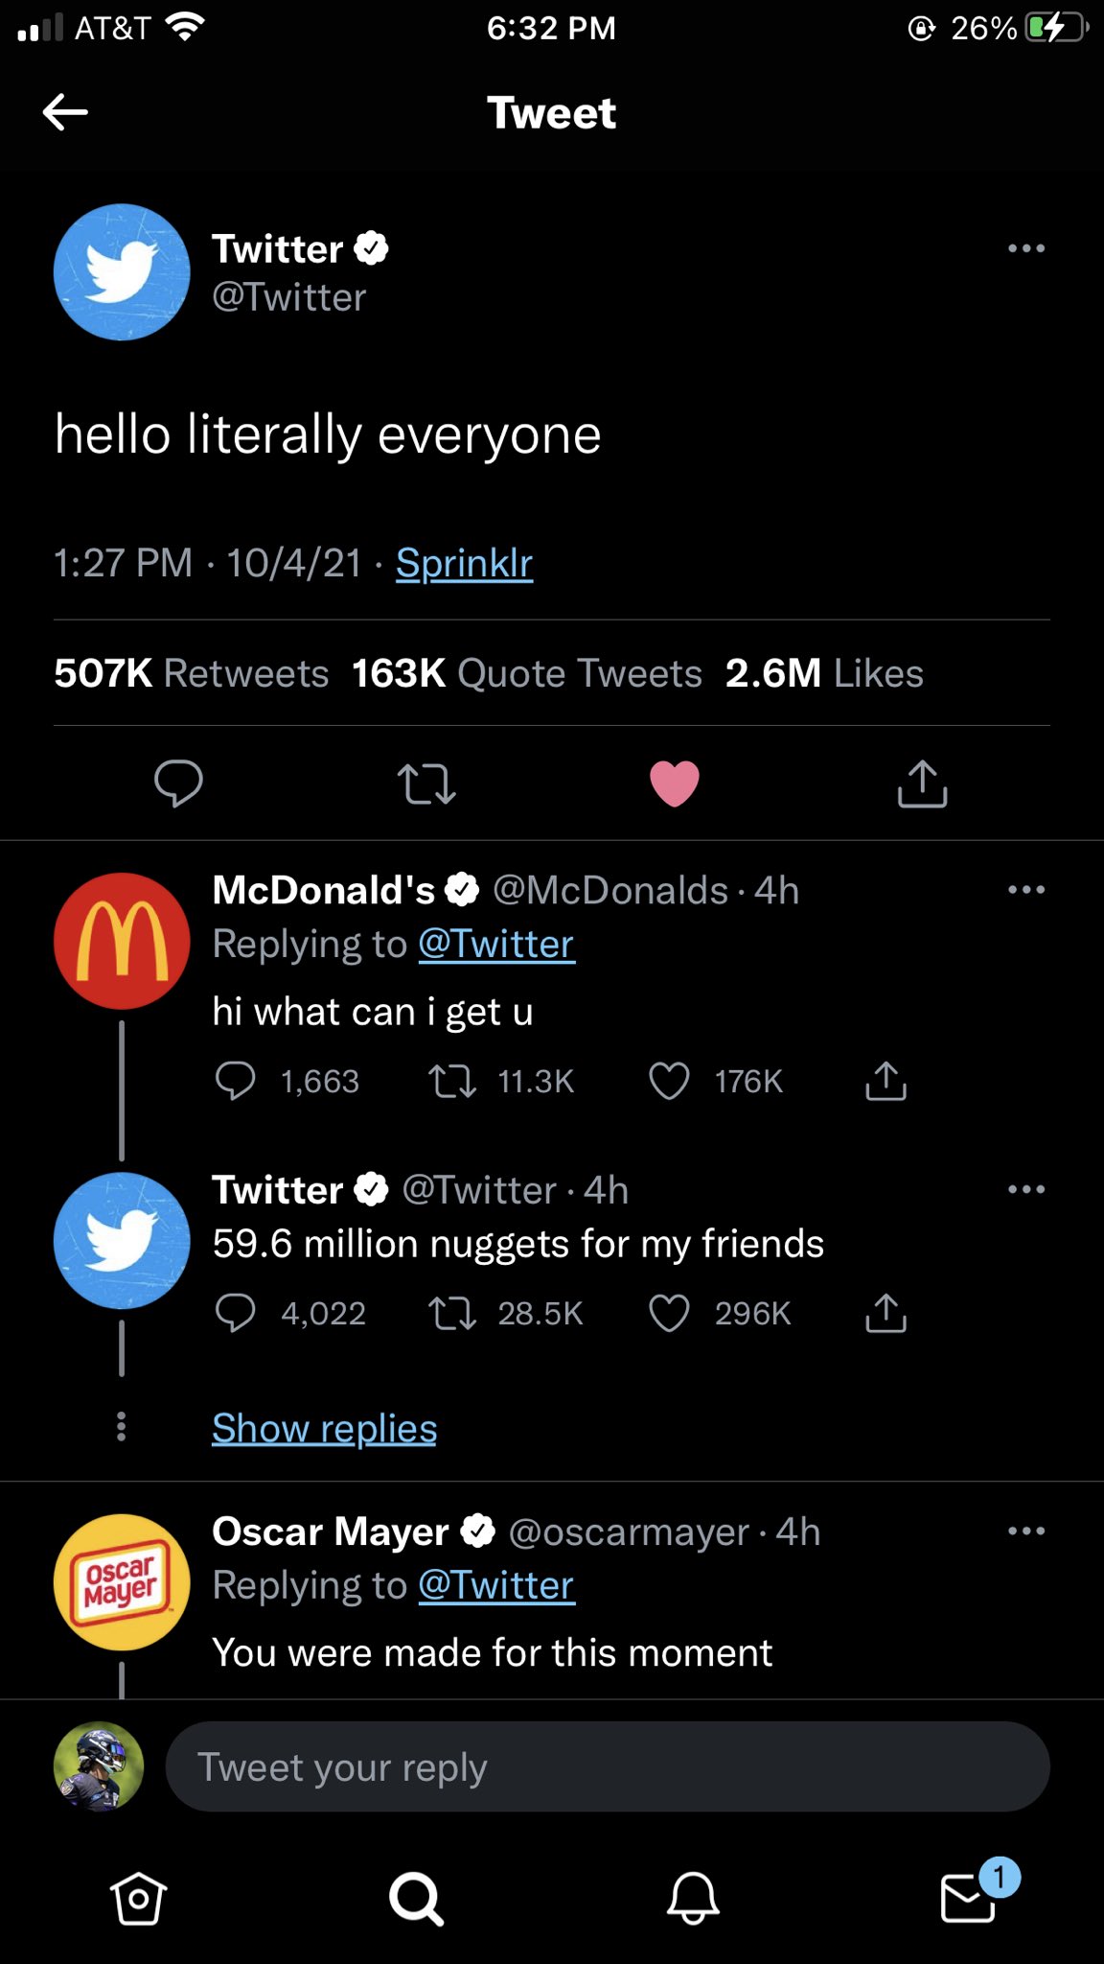Go to the Home tab

coord(139,1898)
